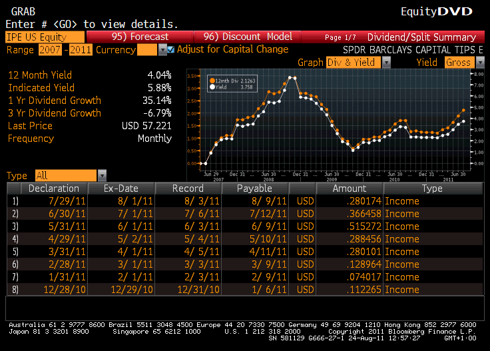Click the range start year 2007 field

pos(50,50)
